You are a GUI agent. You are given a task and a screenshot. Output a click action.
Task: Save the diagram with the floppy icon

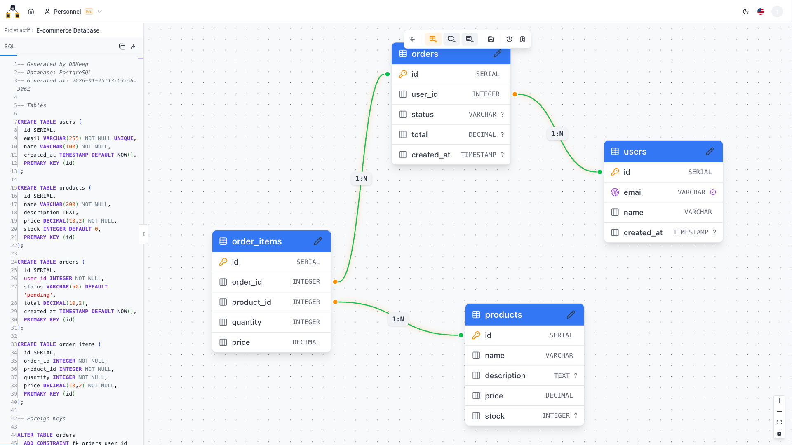coord(491,39)
